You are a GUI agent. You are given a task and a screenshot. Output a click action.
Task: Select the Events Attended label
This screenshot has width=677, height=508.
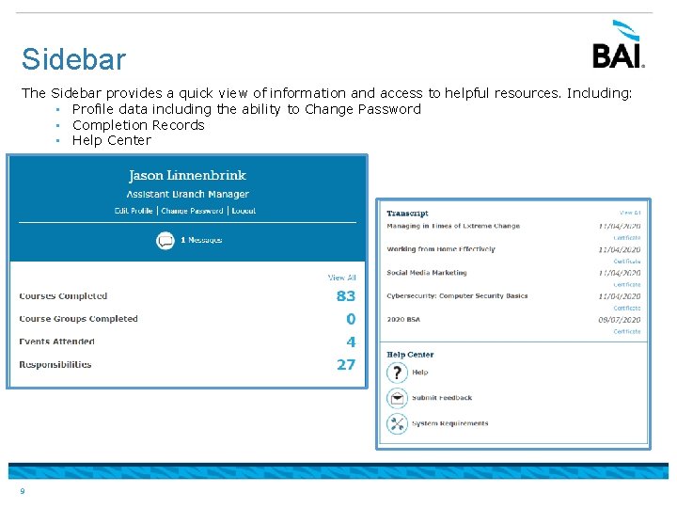pyautogui.click(x=56, y=341)
